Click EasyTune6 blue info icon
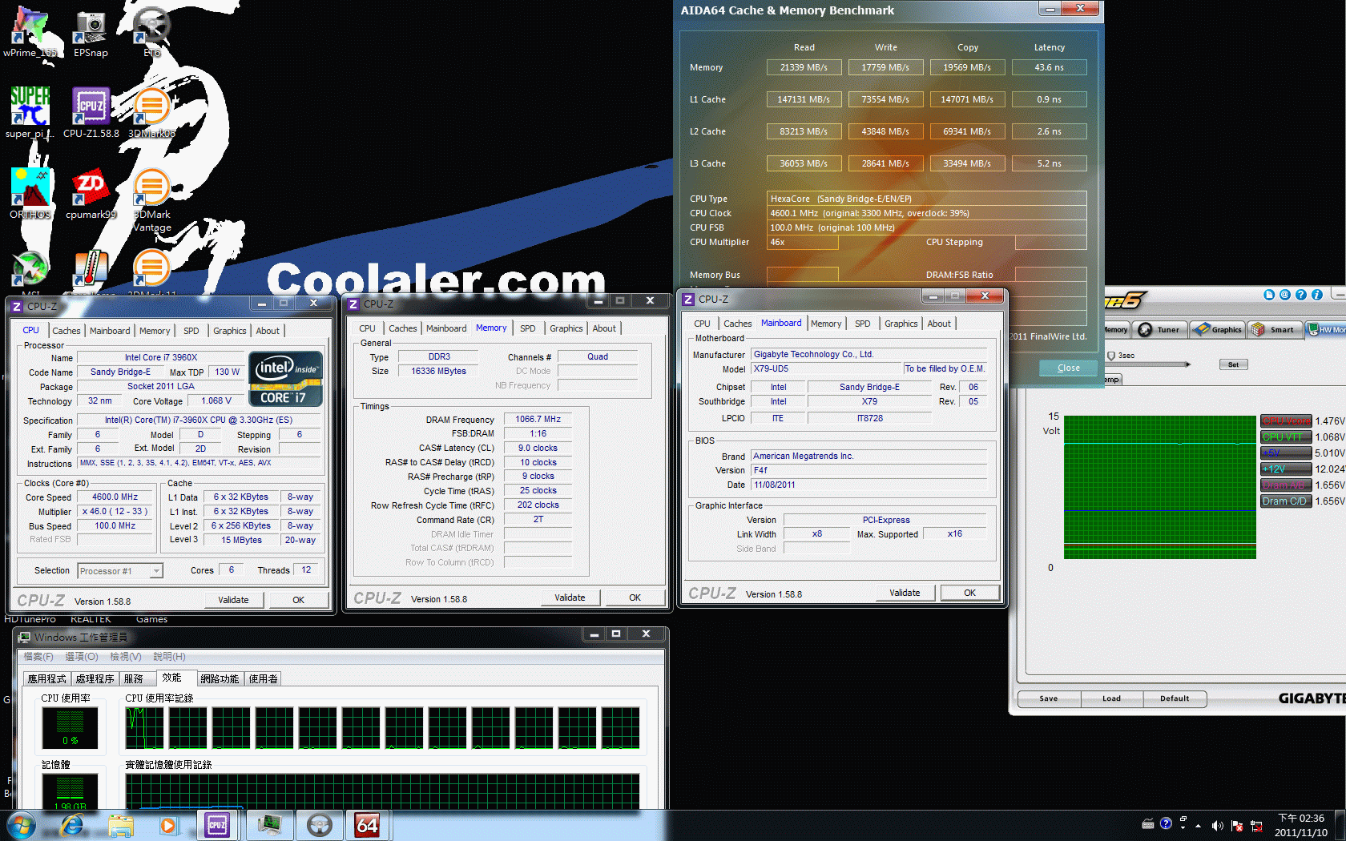Viewport: 1346px width, 841px height. tap(1317, 295)
